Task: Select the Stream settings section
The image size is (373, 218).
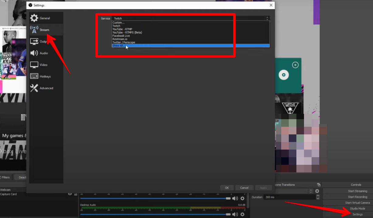Action: click(46, 30)
